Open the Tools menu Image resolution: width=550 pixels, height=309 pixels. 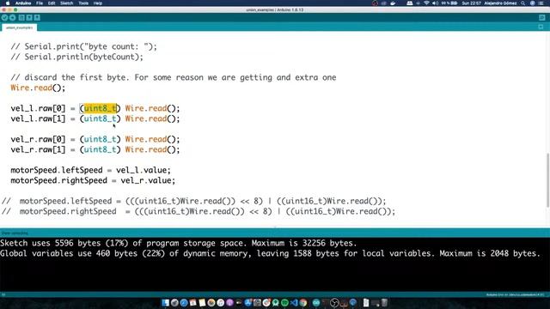83,3
